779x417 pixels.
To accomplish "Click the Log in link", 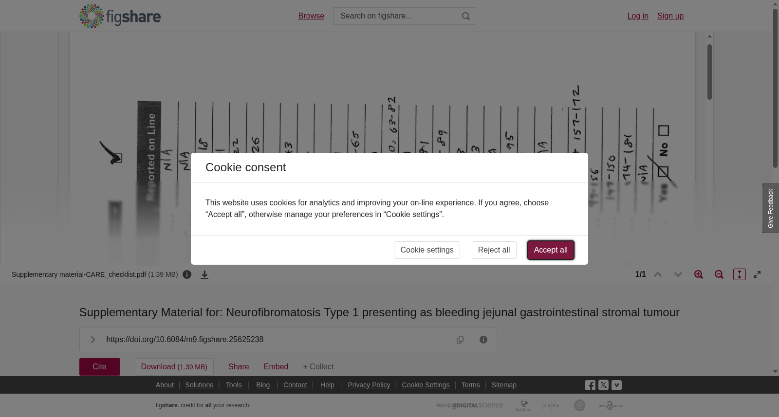I will (638, 16).
